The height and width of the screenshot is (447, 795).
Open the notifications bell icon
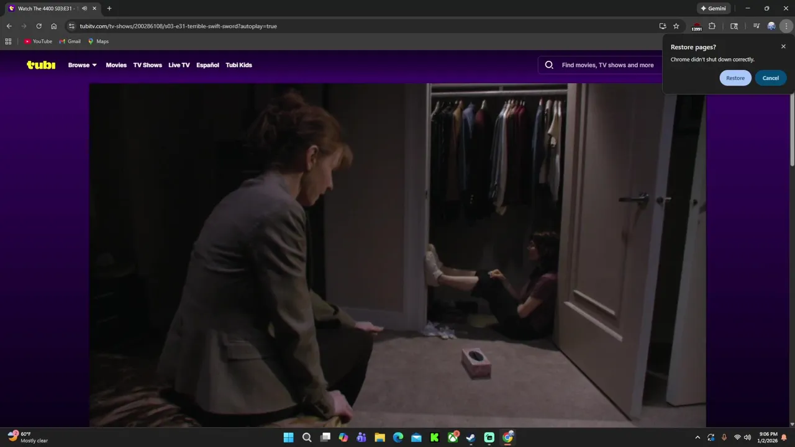(x=784, y=437)
